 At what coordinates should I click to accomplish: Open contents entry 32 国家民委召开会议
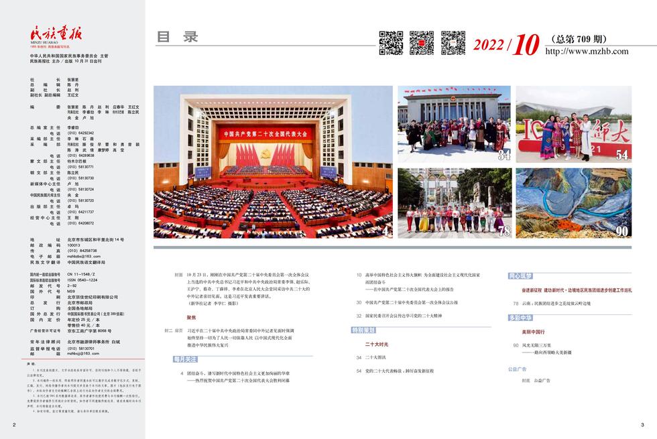399,316
